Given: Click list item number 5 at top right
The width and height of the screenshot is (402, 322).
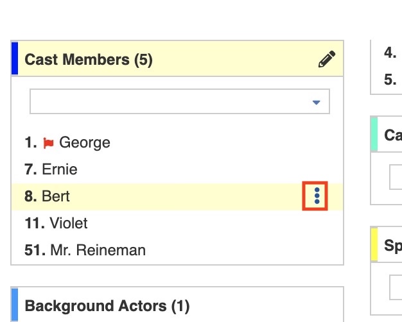Looking at the screenshot, I should (x=390, y=79).
